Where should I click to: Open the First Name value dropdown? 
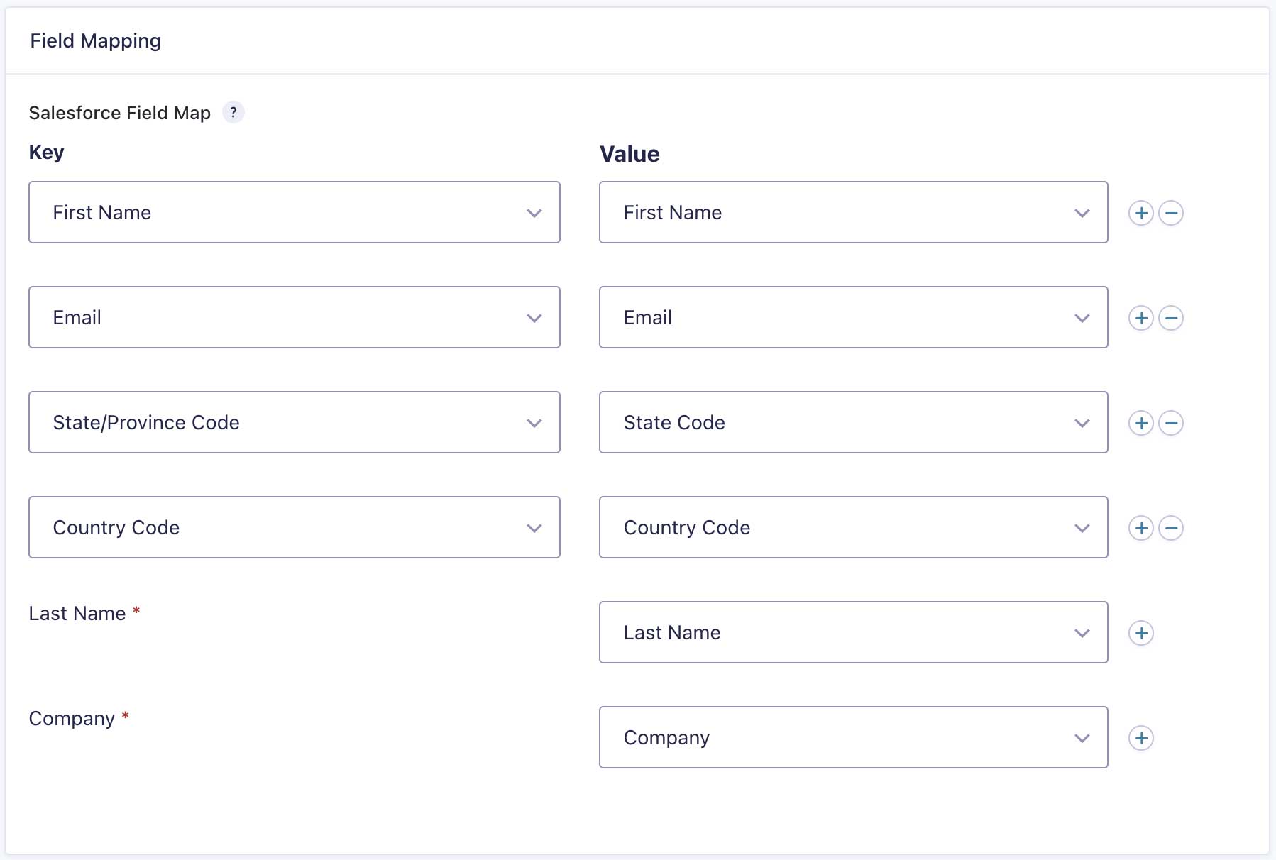point(852,212)
